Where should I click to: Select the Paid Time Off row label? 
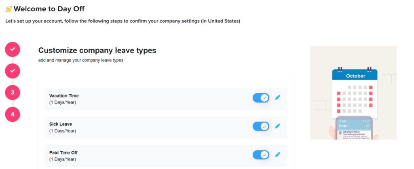coord(63,152)
